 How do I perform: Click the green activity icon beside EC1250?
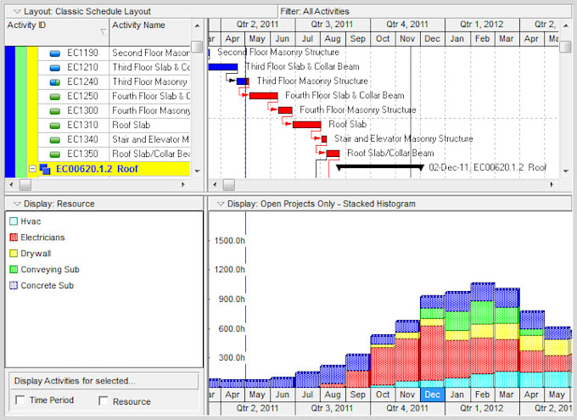pos(55,97)
